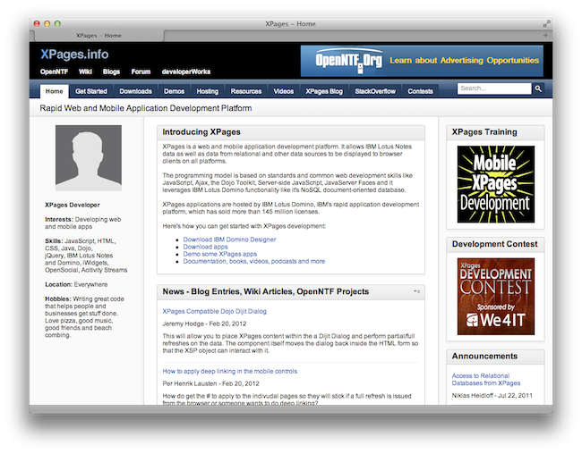Select the XPages - Home browser tab
This screenshot has height=454, width=582.
pyautogui.click(x=98, y=36)
